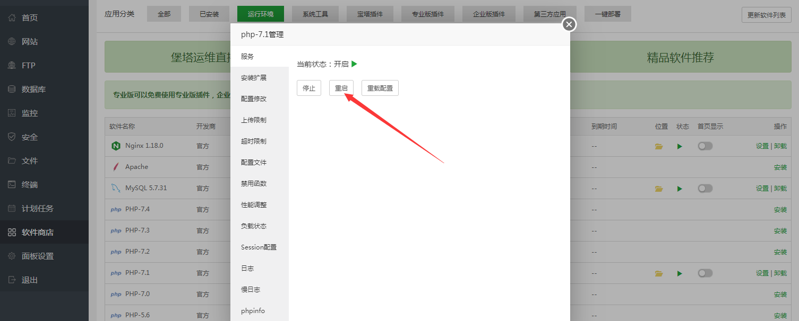799x321 pixels.
Task: Open 安全 in the sidebar
Action: point(44,137)
